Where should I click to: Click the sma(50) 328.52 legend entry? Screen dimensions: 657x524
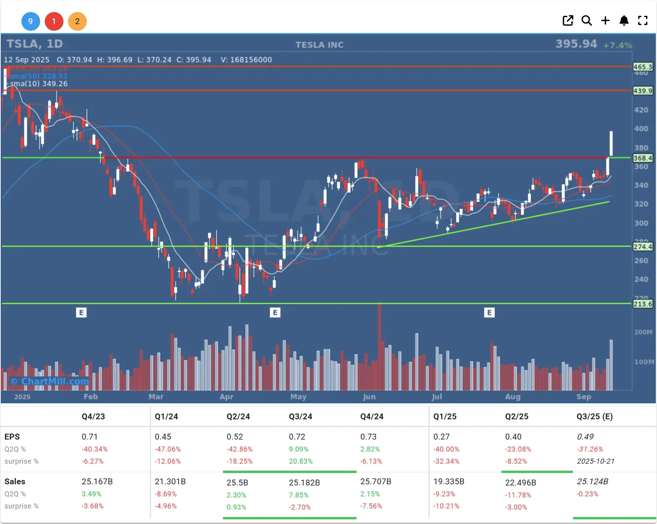[x=39, y=76]
